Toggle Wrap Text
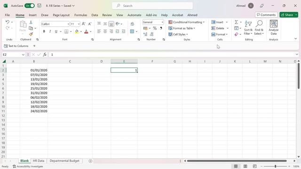301x169 pixels. (x=132, y=24)
